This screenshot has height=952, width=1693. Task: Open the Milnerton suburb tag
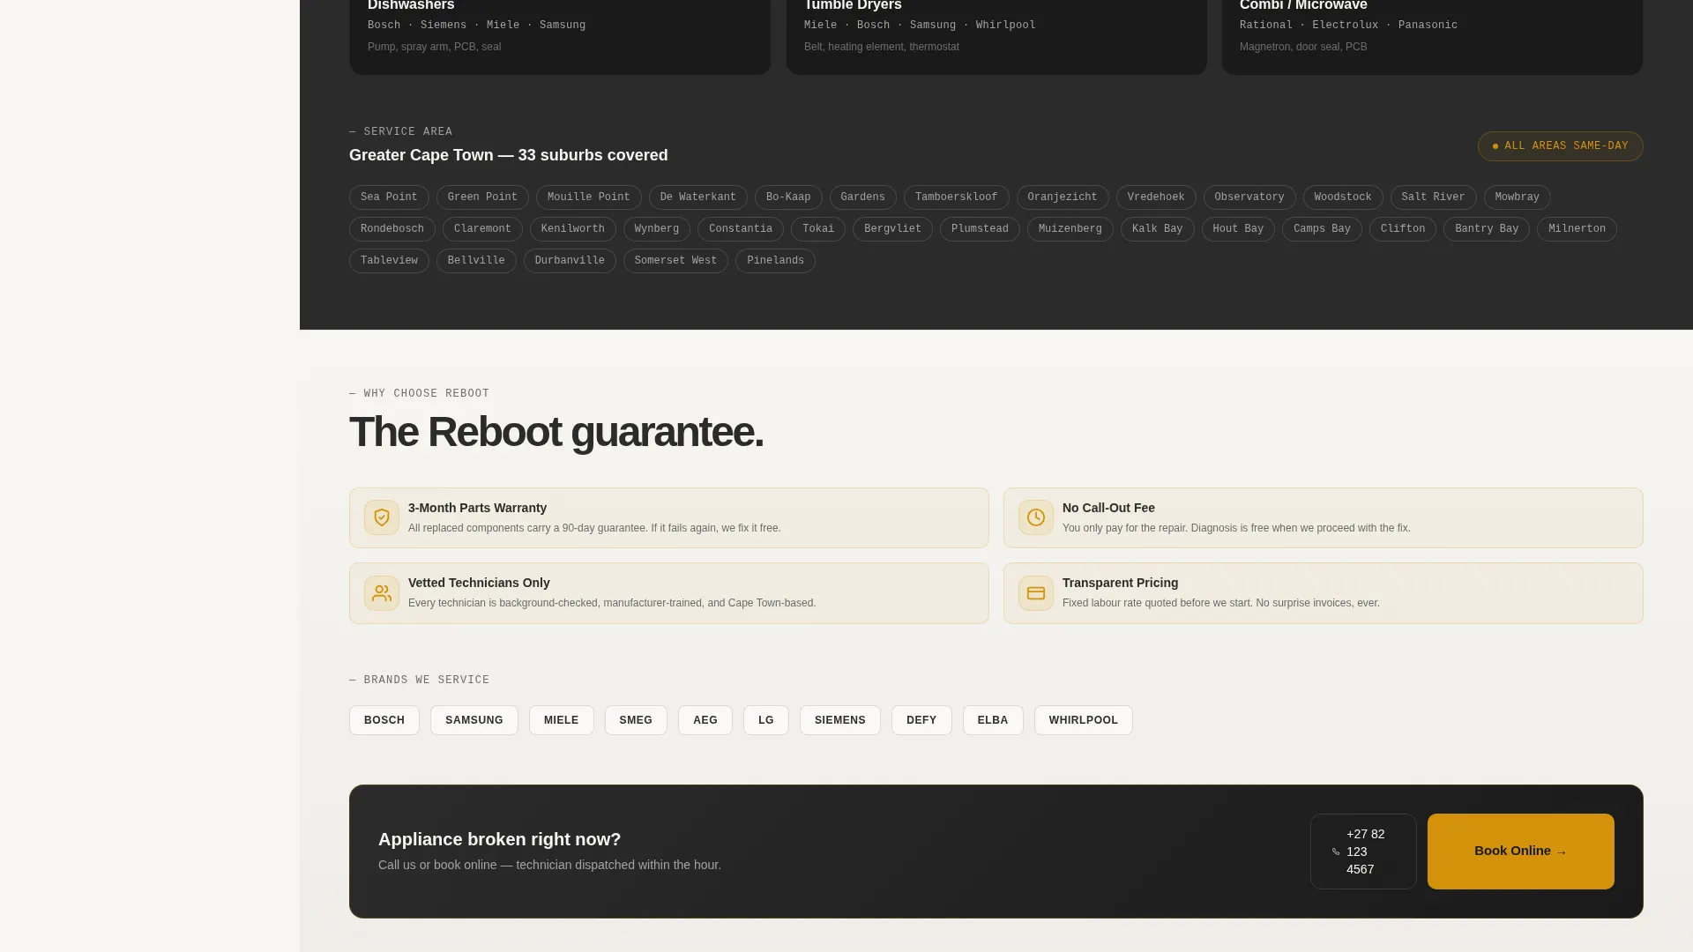(1577, 229)
